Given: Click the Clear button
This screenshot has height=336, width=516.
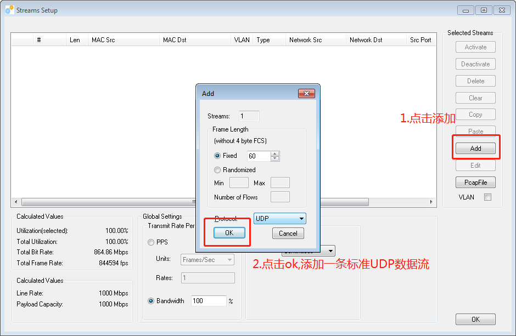Looking at the screenshot, I should click(475, 98).
